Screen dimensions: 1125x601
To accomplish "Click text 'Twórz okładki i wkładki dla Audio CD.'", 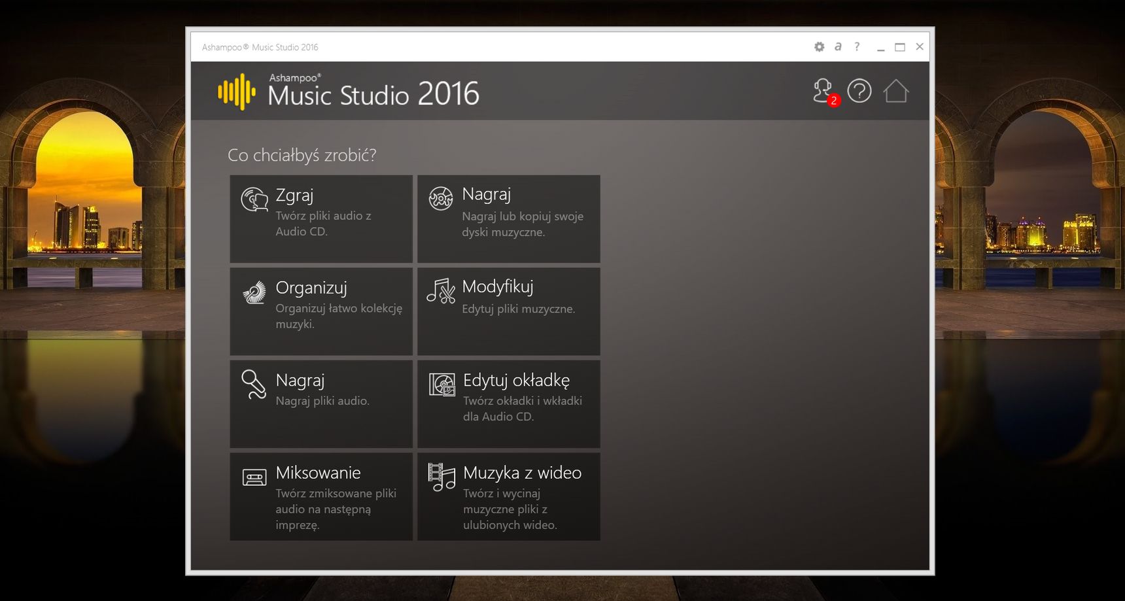I will tap(523, 409).
